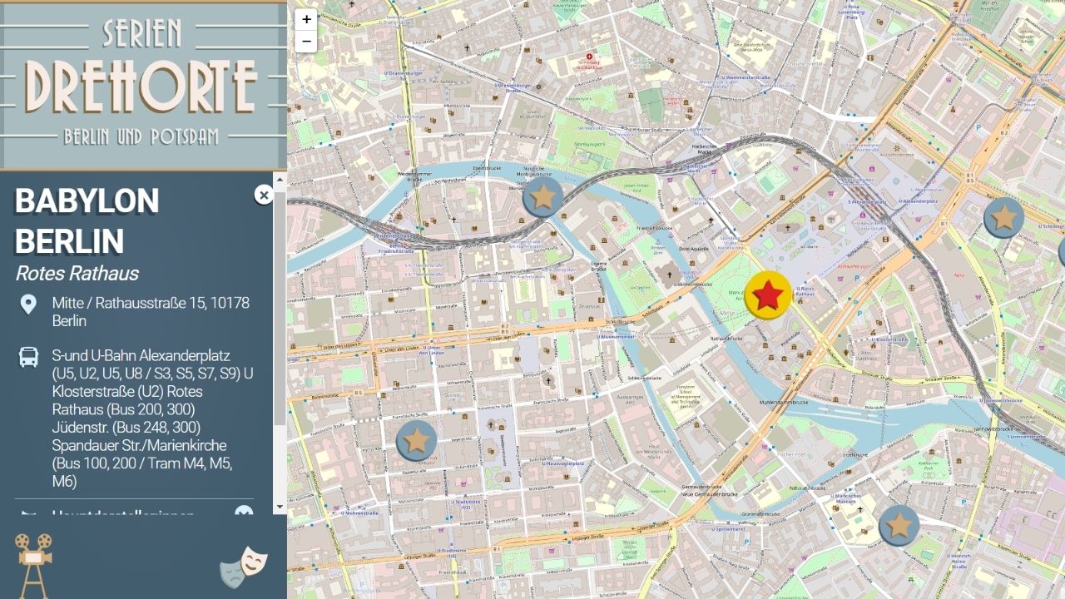Click the red star Rotes Rathaus marker
Image resolution: width=1065 pixels, height=599 pixels.
tap(768, 295)
